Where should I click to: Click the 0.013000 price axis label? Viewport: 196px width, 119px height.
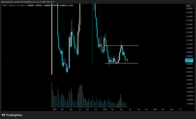189,37
